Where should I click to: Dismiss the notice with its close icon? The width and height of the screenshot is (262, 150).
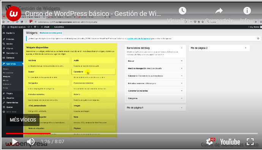(x=258, y=38)
